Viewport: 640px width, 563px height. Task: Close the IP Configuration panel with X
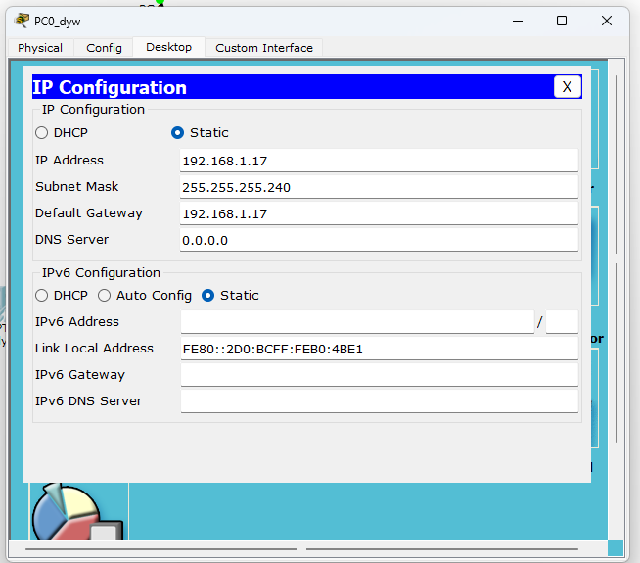tap(567, 86)
